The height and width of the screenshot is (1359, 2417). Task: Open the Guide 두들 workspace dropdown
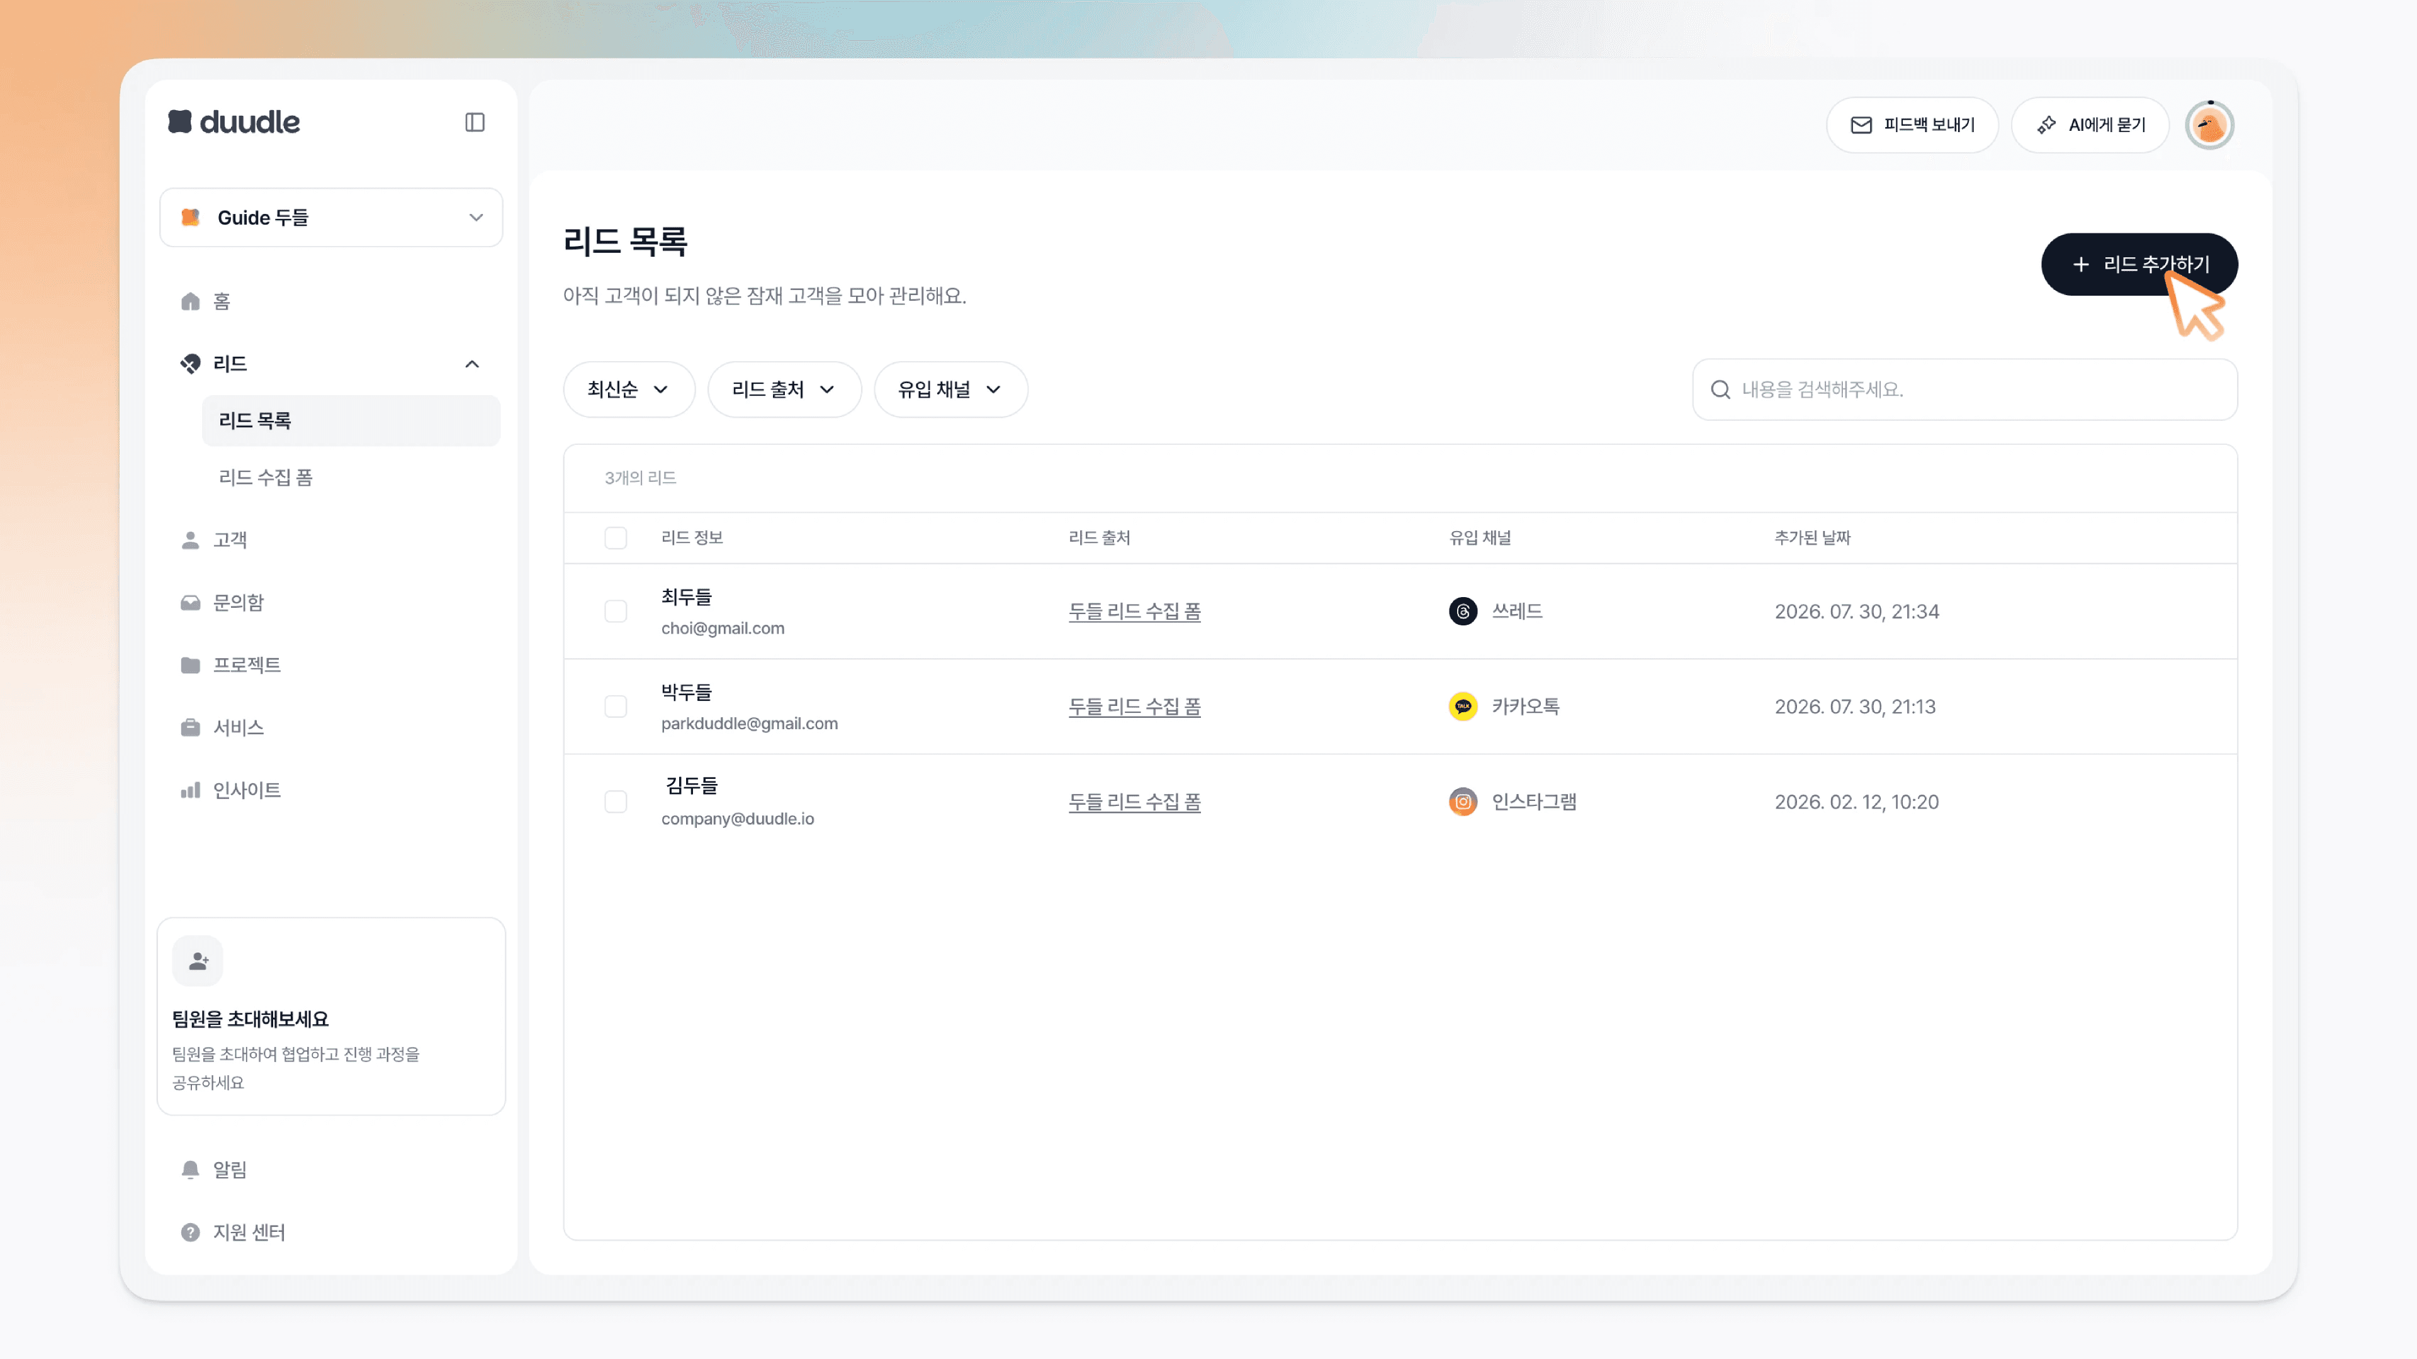click(331, 218)
